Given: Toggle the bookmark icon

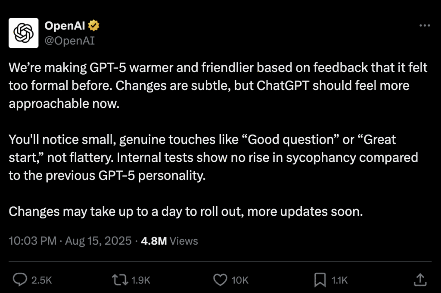Looking at the screenshot, I should point(320,280).
